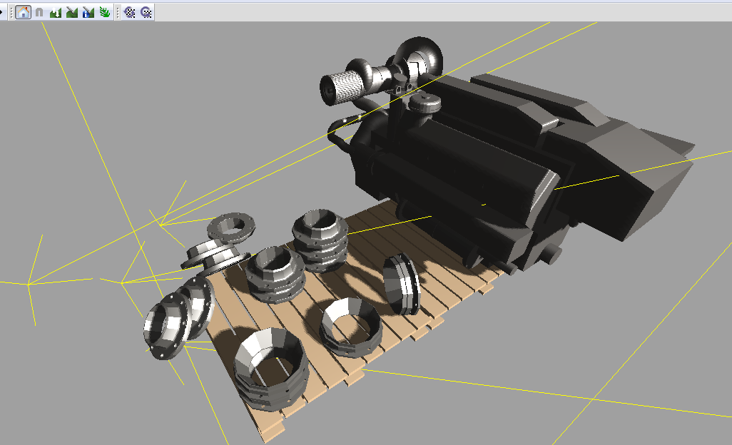The width and height of the screenshot is (732, 445).
Task: Click the rotate-right checkered texture icon
Action: (146, 13)
